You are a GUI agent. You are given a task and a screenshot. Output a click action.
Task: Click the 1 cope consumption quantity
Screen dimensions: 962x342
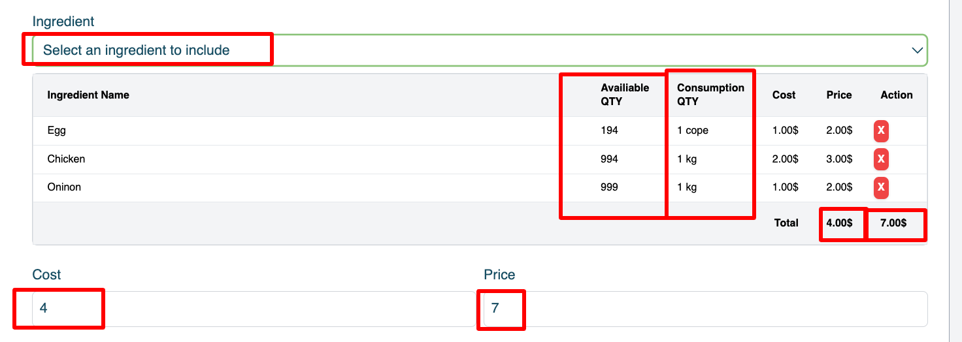pos(693,131)
